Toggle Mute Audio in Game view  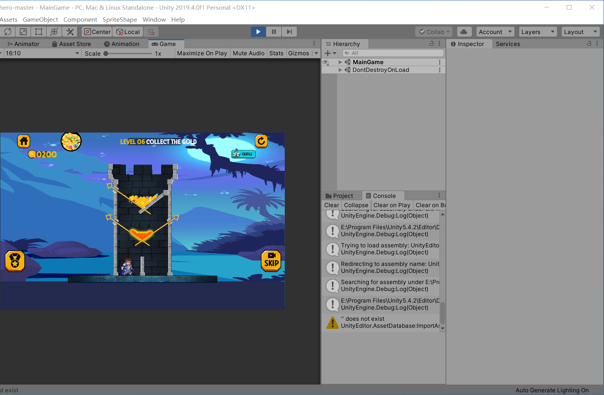click(248, 53)
